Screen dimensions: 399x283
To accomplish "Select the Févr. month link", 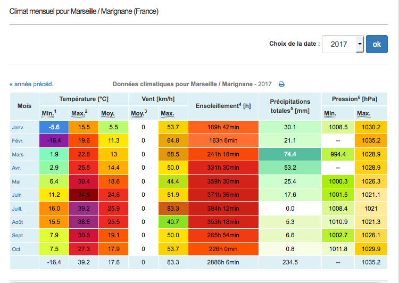I will tap(18, 140).
